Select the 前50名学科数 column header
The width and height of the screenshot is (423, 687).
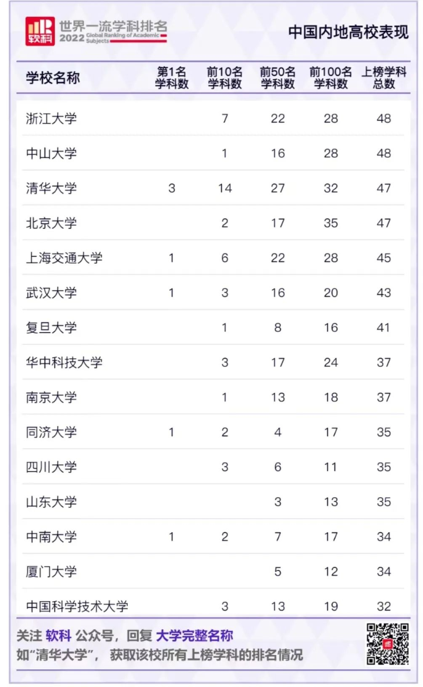click(x=278, y=77)
